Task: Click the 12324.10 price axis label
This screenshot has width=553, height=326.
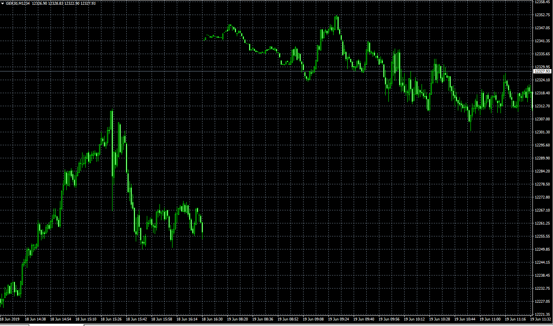Action: (543, 80)
